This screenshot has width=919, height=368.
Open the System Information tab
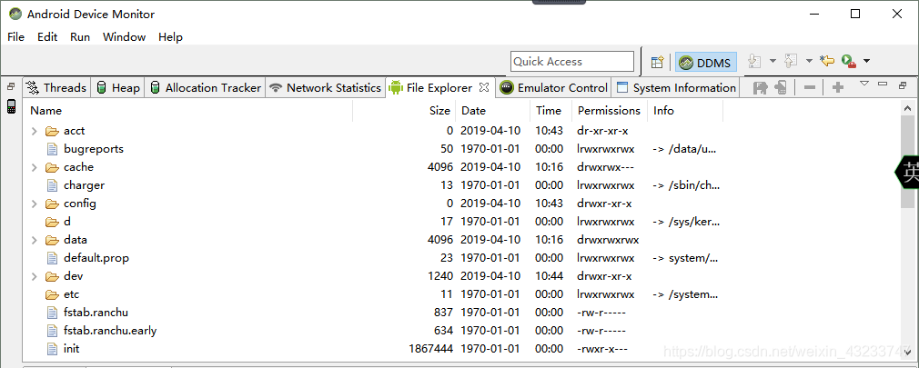click(676, 88)
